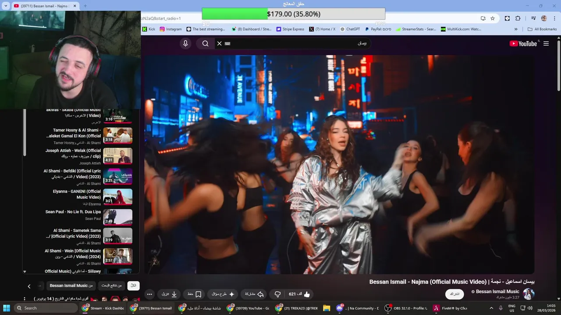Open the Instagram bookmark
Image resolution: width=561 pixels, height=315 pixels.
(x=170, y=29)
